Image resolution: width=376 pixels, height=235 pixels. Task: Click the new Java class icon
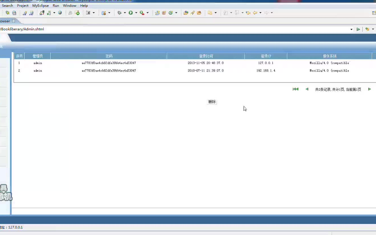[x=171, y=13]
